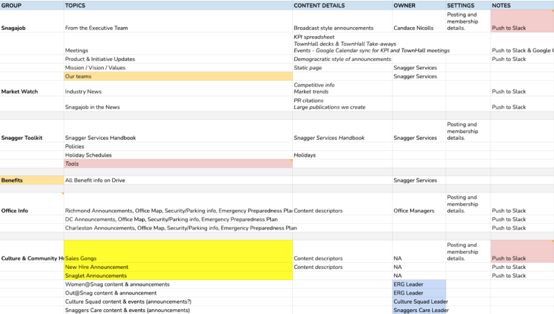Click the yellow Sales Gongs cell

point(178,252)
